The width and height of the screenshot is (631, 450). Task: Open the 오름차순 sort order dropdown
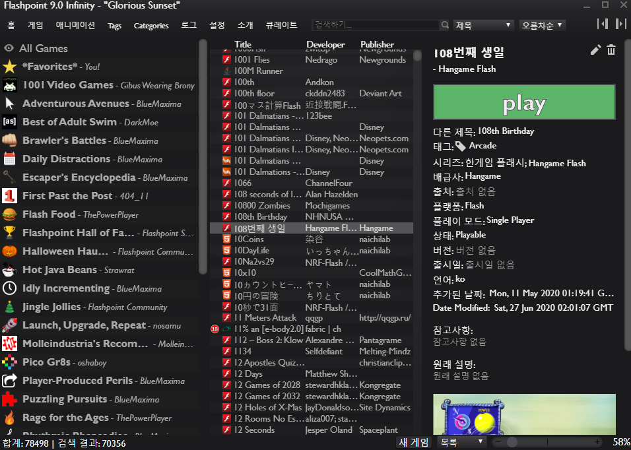point(542,25)
